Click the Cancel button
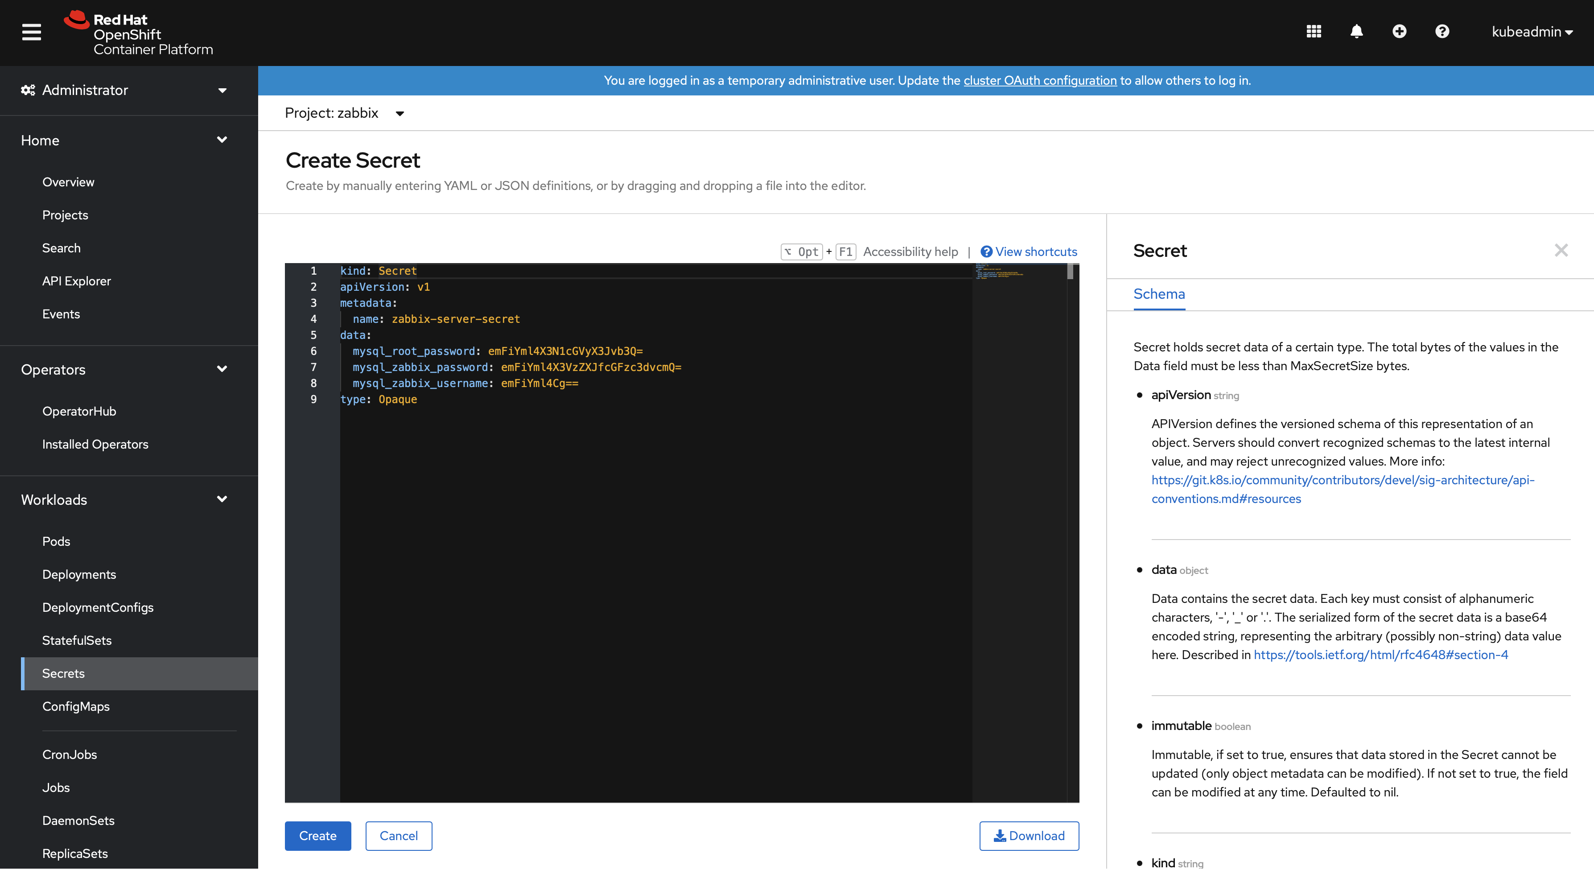1594x874 pixels. coord(399,836)
